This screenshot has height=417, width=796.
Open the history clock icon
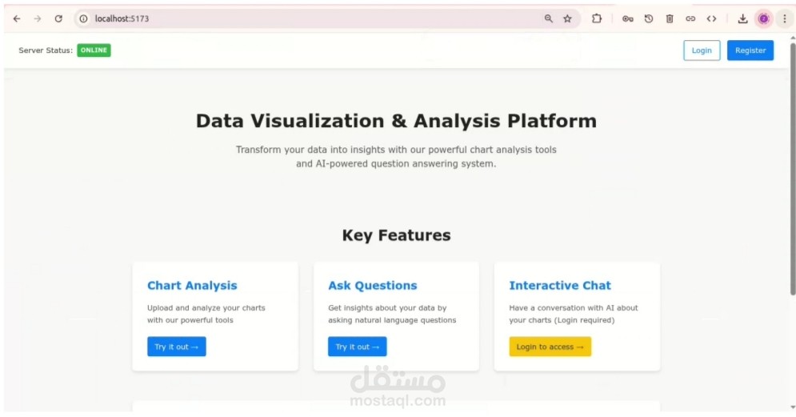click(649, 18)
